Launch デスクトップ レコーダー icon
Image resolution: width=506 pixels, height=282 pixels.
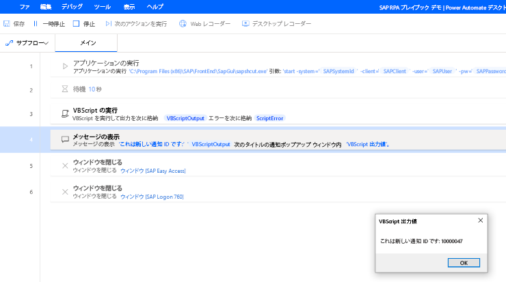[245, 23]
